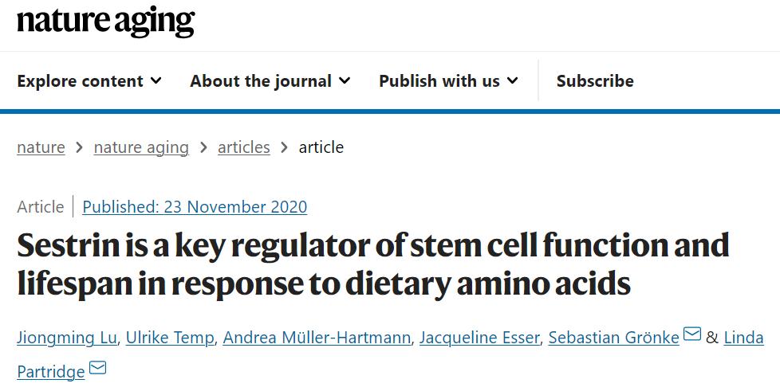This screenshot has height=391, width=780.
Task: Click the Subscribe menu item
Action: pyautogui.click(x=595, y=81)
